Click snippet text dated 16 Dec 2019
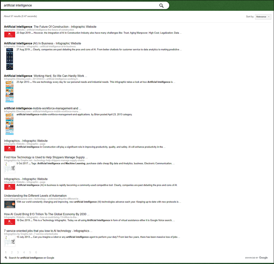 click(x=96, y=220)
